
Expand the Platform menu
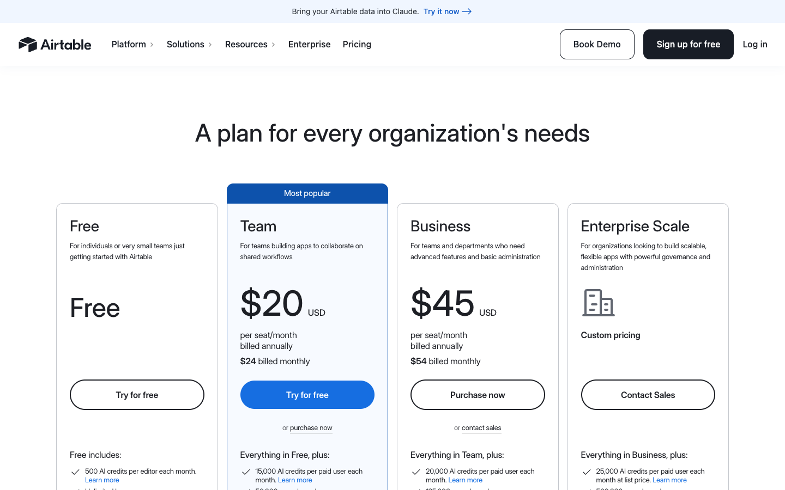coord(133,44)
